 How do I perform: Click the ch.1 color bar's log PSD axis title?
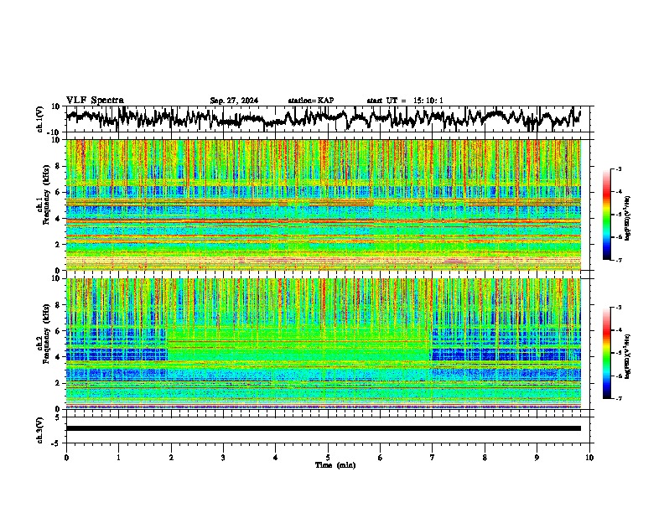[627, 219]
